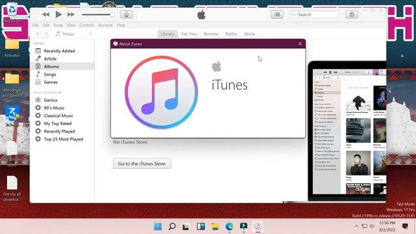Viewport: 416px width, 234px height.
Task: Open the 90's Music playlist
Action: point(62,108)
